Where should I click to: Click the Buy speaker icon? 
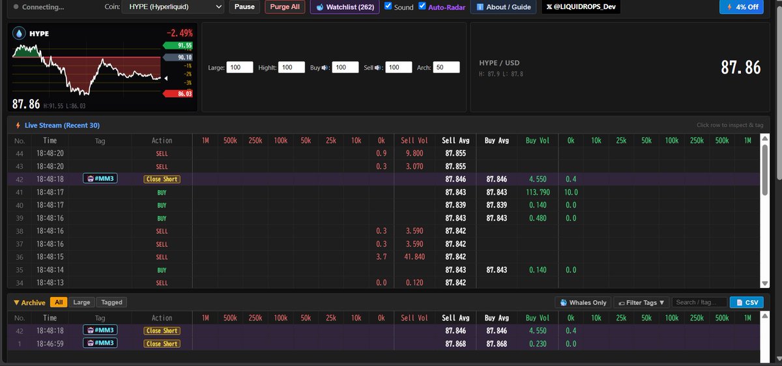[325, 68]
